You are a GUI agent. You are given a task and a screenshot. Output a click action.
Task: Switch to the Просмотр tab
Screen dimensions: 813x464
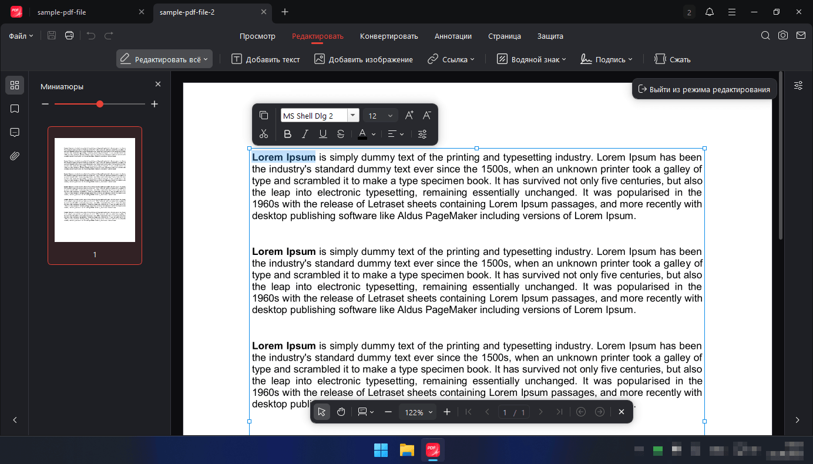(x=257, y=36)
